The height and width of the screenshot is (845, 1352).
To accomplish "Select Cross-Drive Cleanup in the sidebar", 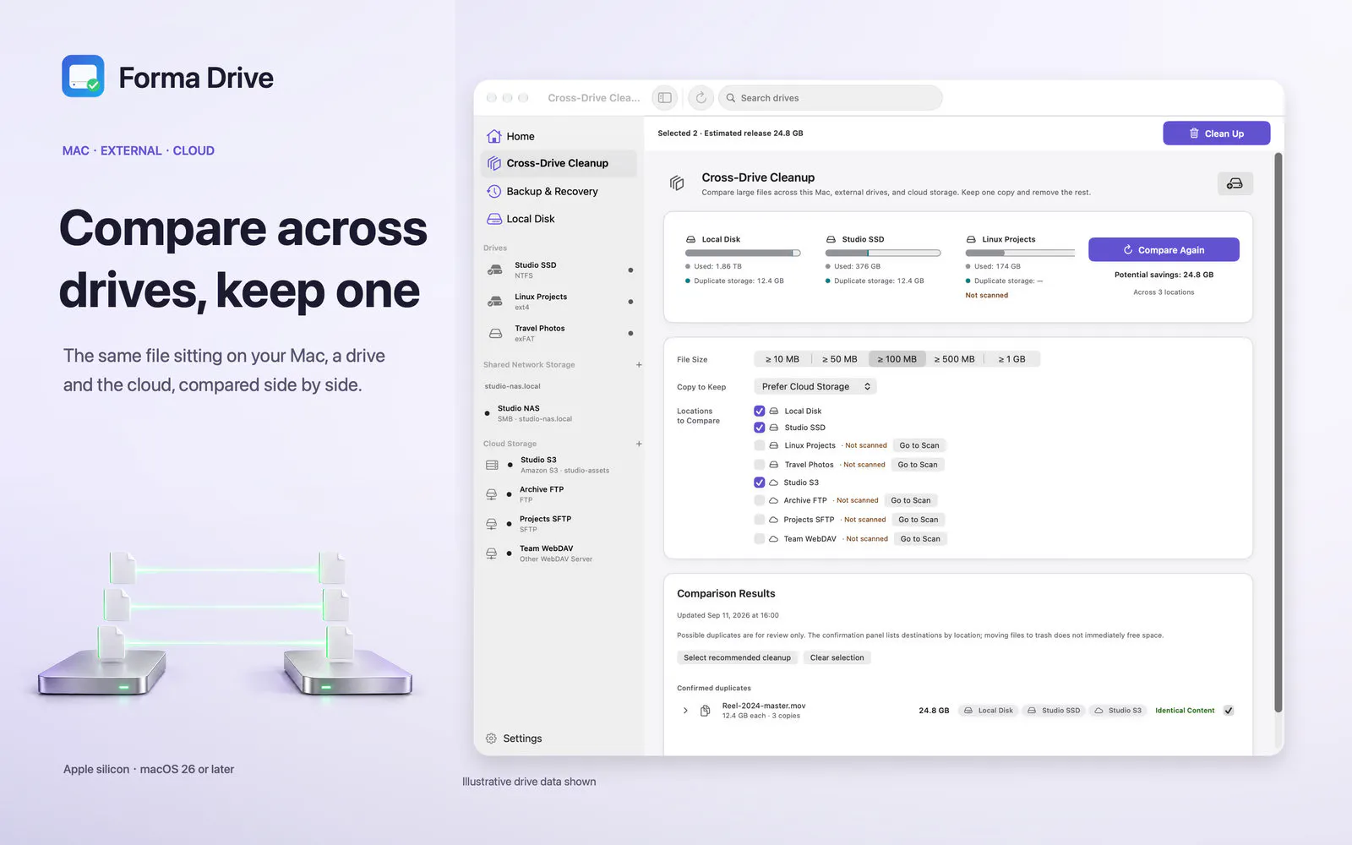I will coord(559,163).
